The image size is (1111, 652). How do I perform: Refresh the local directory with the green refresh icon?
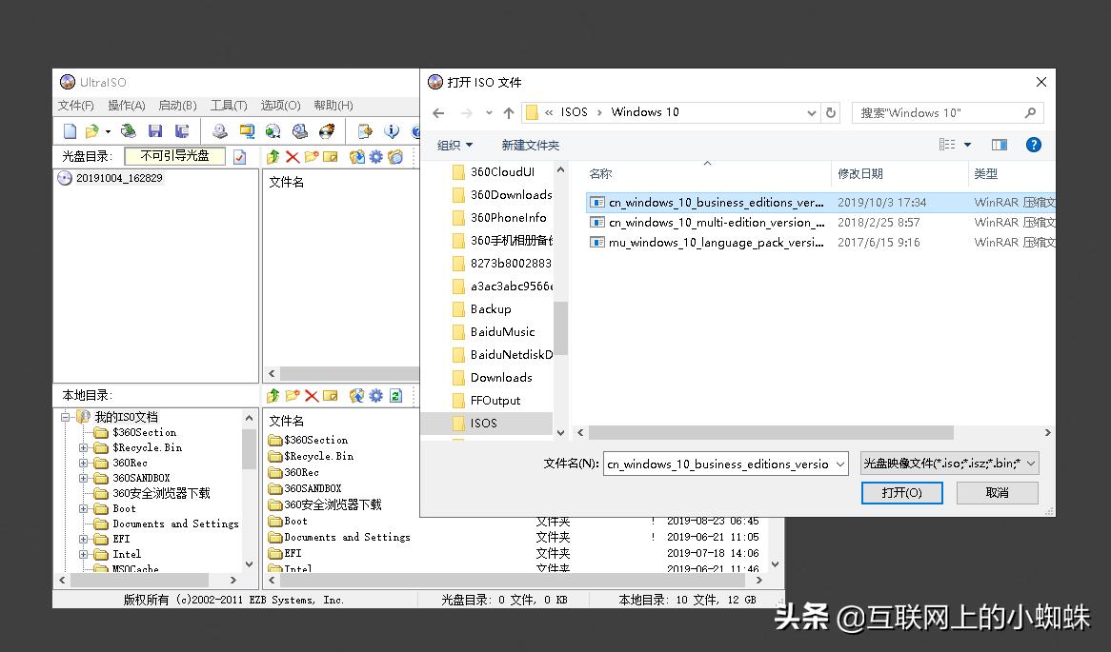pos(395,395)
